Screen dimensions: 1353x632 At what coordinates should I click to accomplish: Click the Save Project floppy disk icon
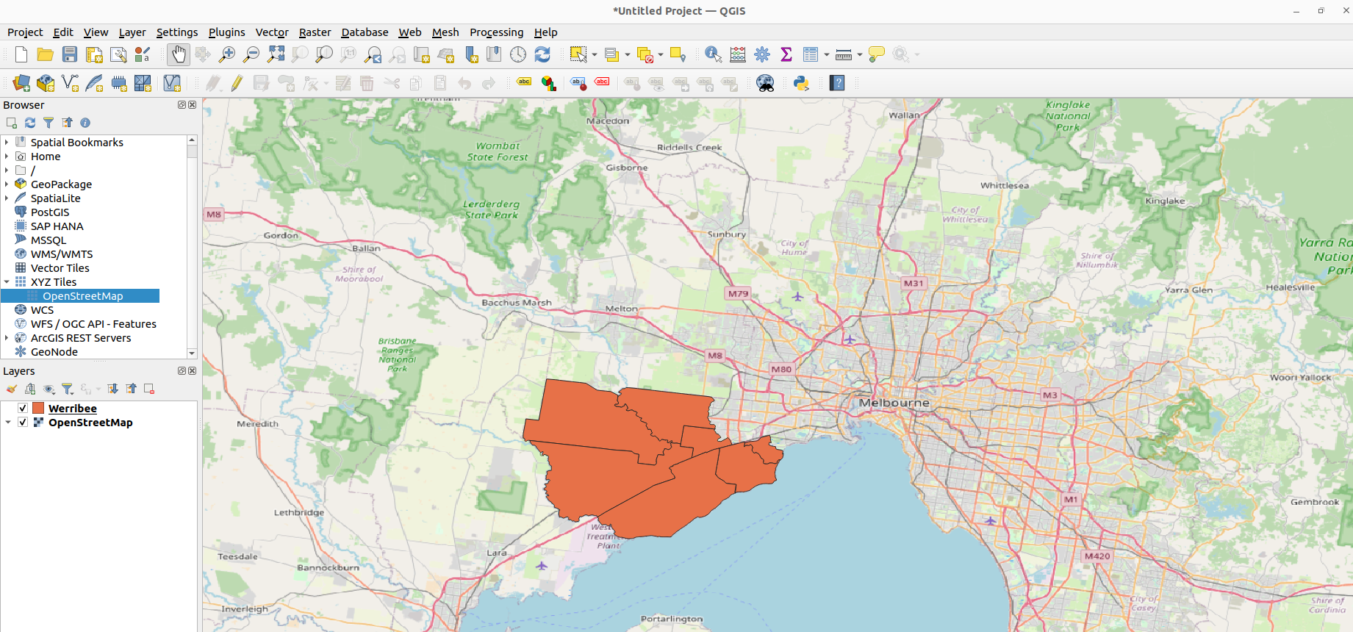(x=70, y=54)
